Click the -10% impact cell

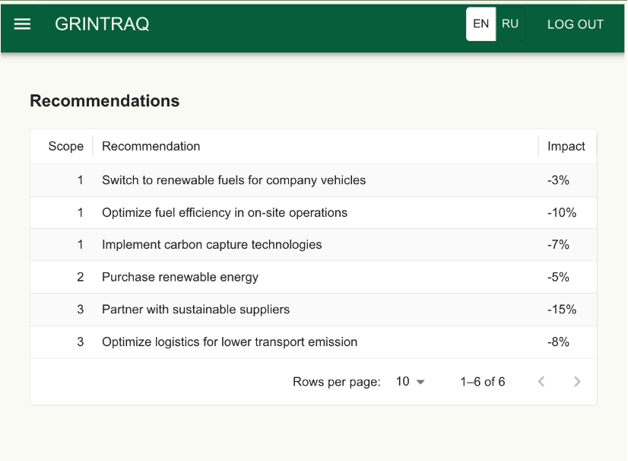[562, 213]
